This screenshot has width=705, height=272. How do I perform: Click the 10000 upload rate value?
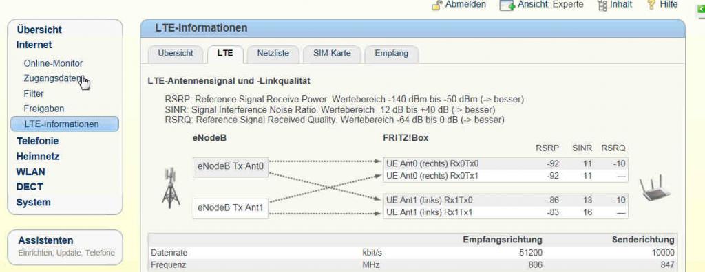click(x=663, y=253)
